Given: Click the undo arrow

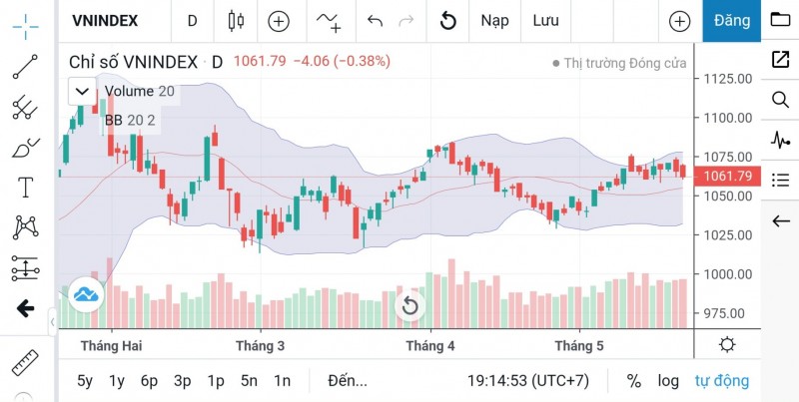Looking at the screenshot, I should click(375, 20).
